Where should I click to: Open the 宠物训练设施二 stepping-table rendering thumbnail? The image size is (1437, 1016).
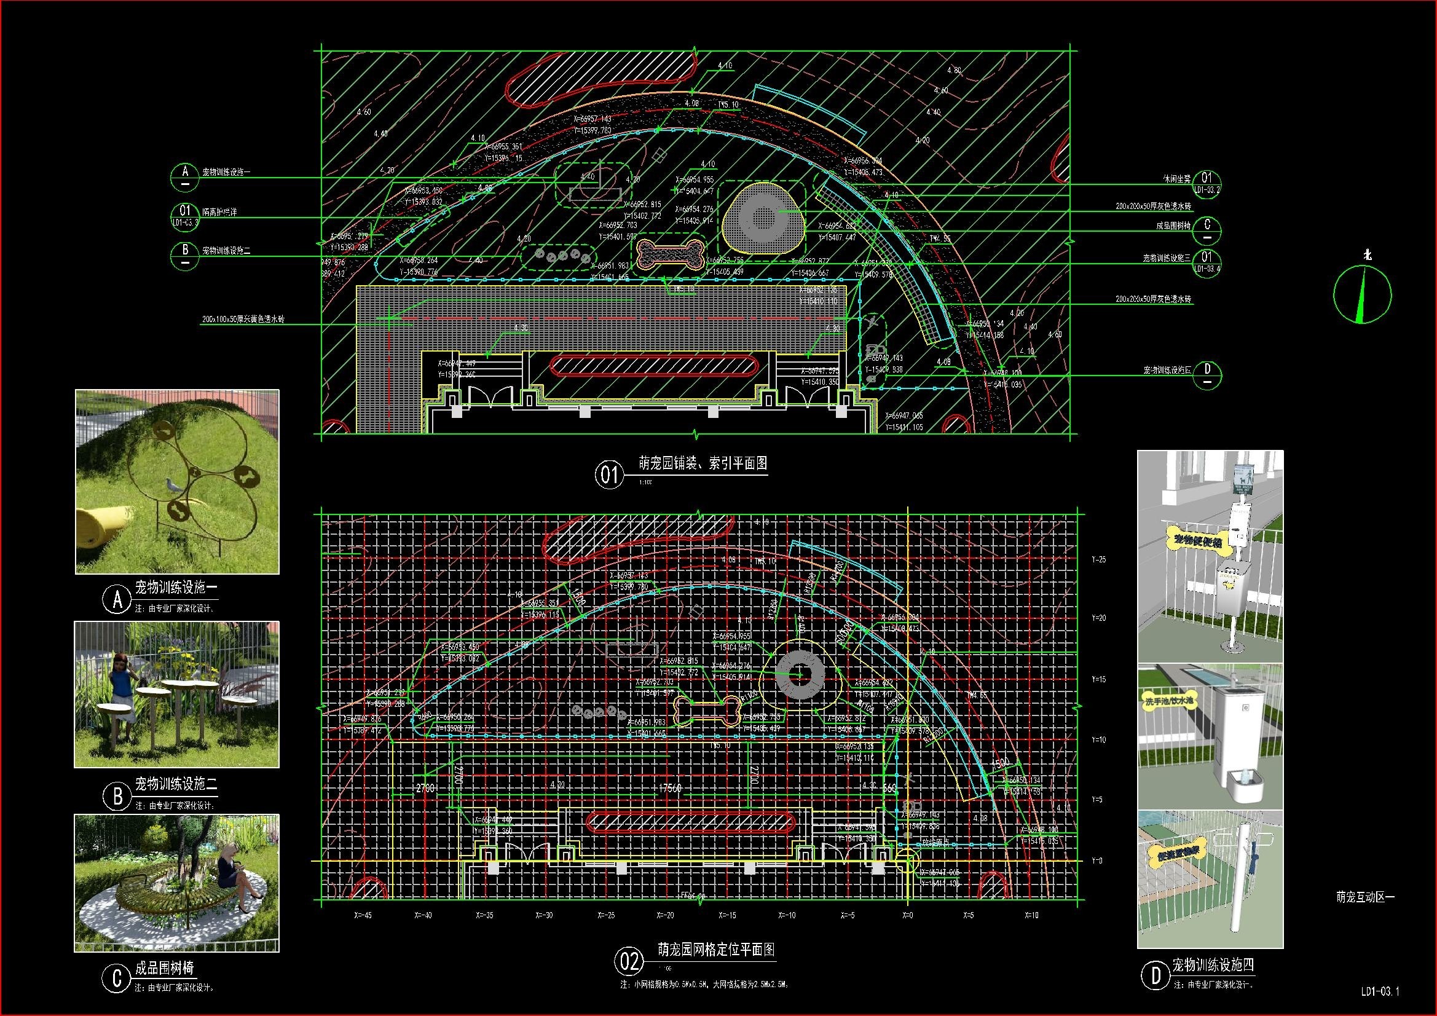click(x=177, y=694)
